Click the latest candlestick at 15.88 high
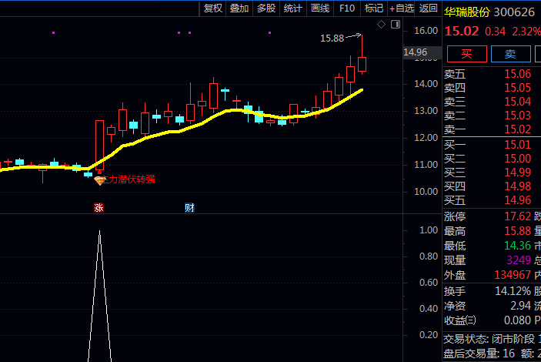541x362 pixels. (x=362, y=64)
